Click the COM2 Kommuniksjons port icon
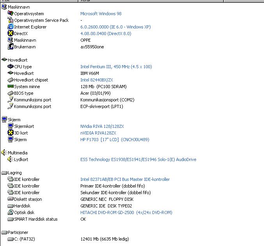Image resolution: width=264 pixels, height=246 pixels. click(x=10, y=99)
